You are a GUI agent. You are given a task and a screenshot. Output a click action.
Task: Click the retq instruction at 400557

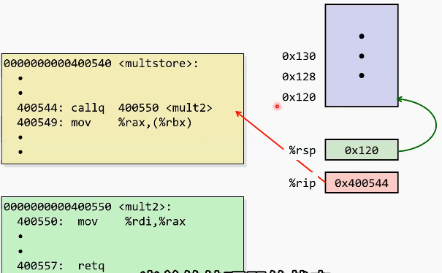[61, 266]
